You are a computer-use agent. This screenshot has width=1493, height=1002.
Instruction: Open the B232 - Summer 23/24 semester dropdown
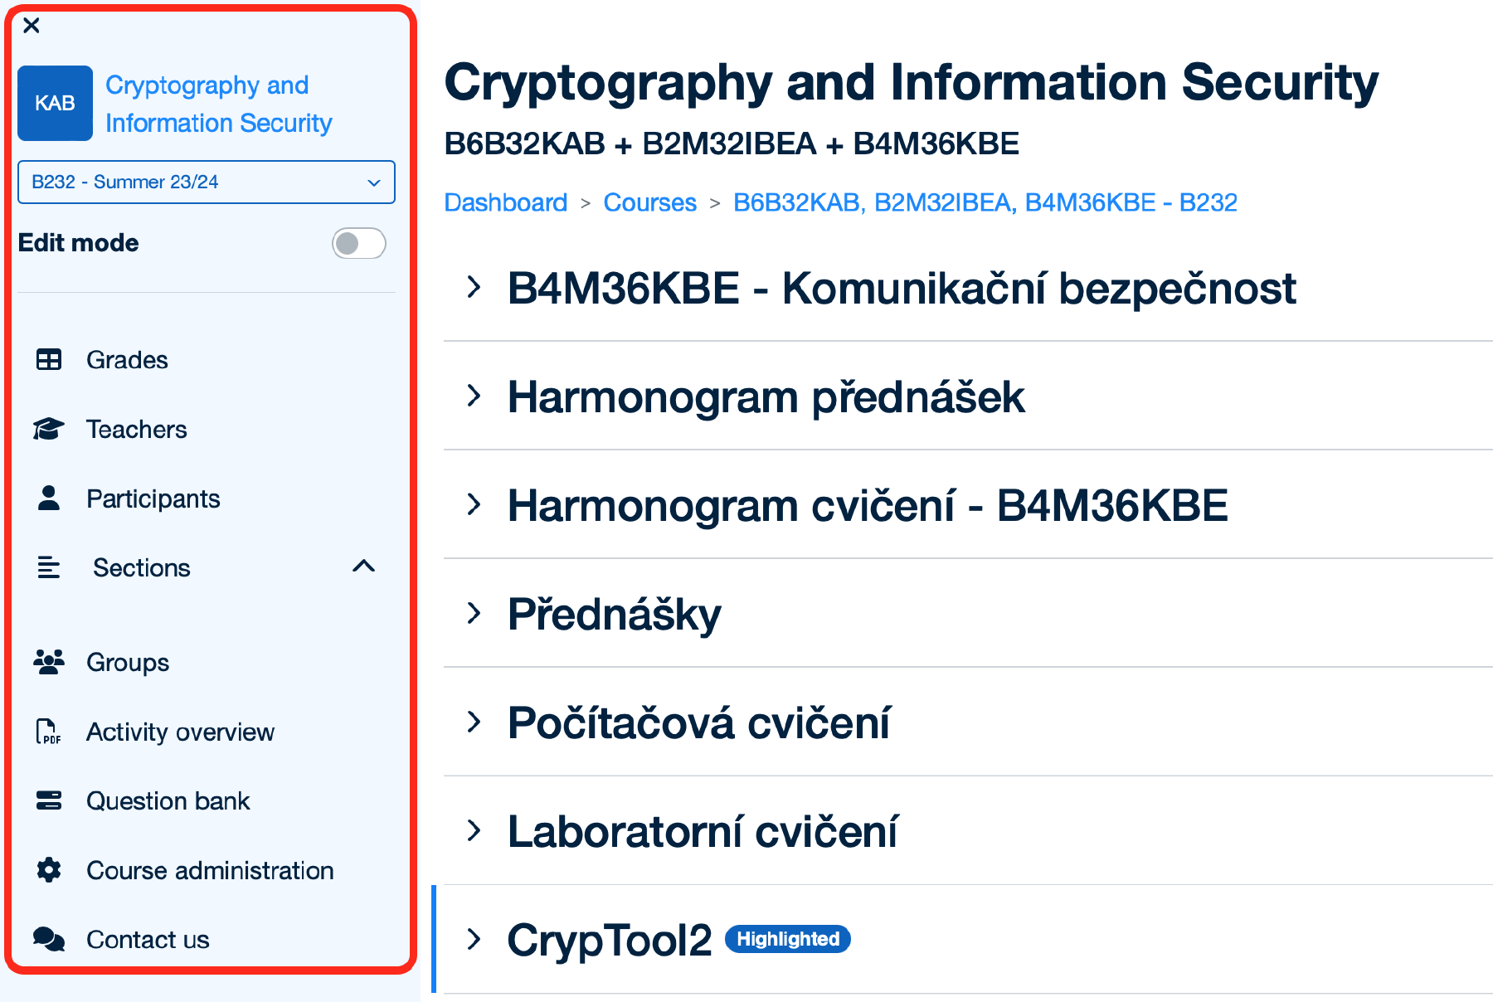point(207,182)
